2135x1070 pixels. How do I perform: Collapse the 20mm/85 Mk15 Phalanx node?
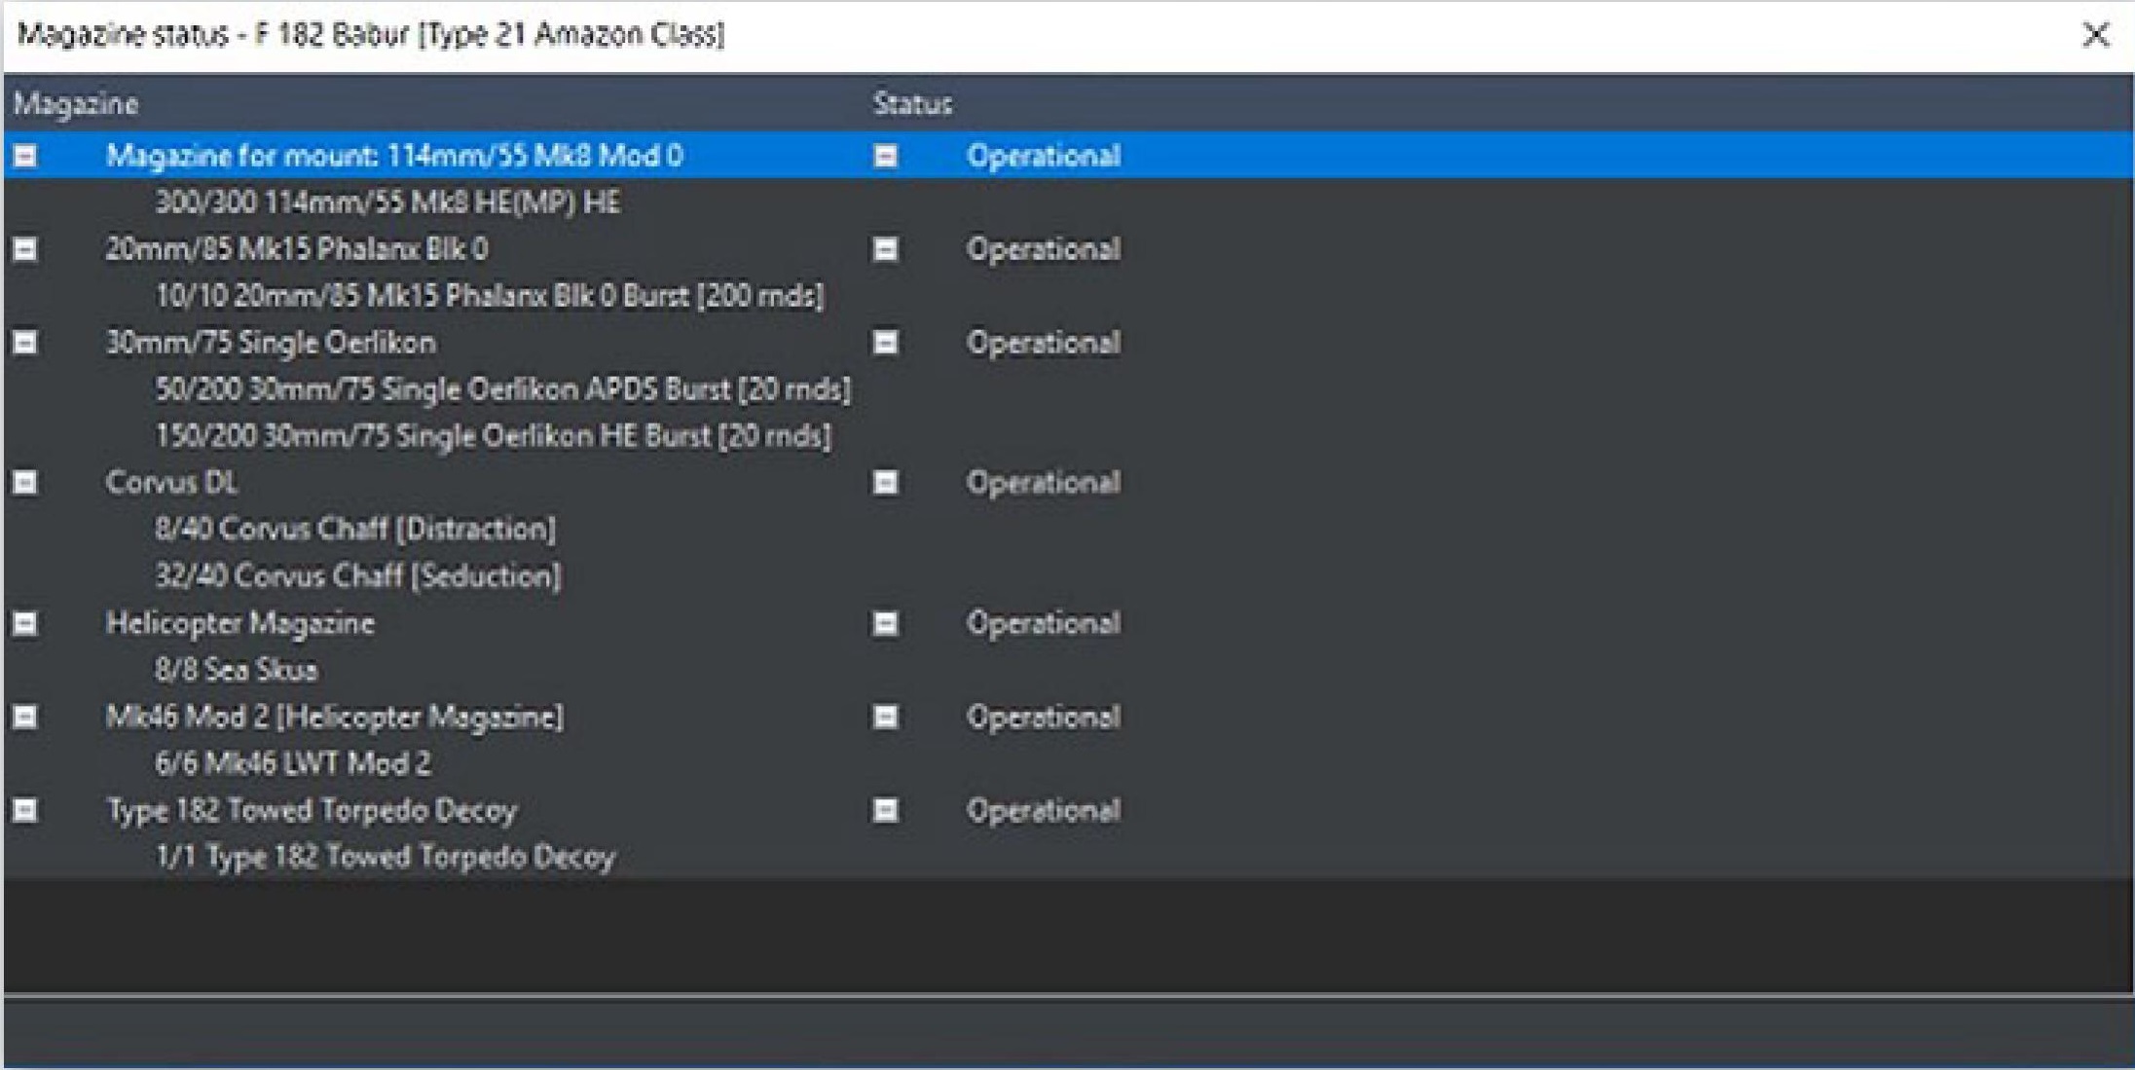click(x=25, y=249)
